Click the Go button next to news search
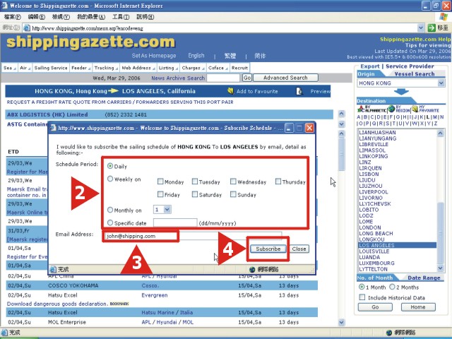This screenshot has height=339, width=452. click(x=247, y=78)
